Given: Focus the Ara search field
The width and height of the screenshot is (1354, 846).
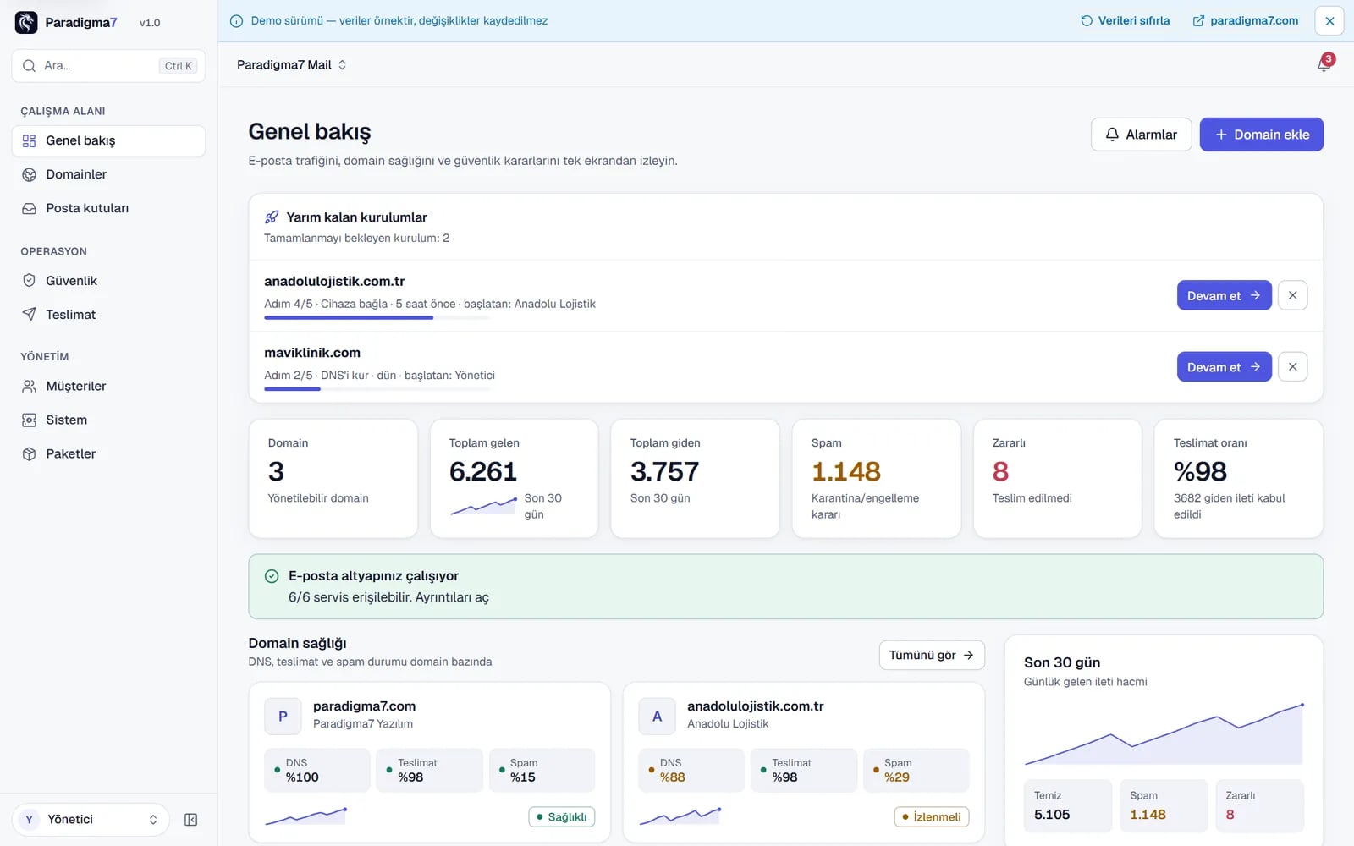Looking at the screenshot, I should click(x=108, y=65).
